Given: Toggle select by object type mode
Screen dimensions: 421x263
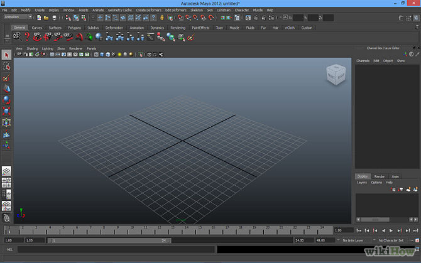Looking at the screenshot, I should (76, 18).
